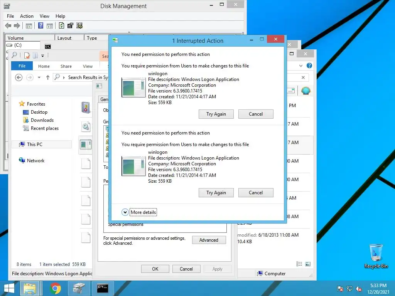Select the winlogon file icon in Explorer list
The image size is (395, 296).
pyautogui.click(x=86, y=145)
